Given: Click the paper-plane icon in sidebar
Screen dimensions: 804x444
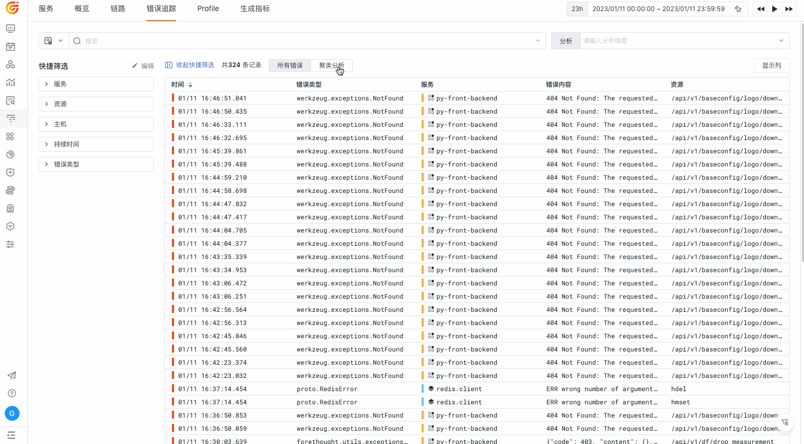Looking at the screenshot, I should pos(12,375).
